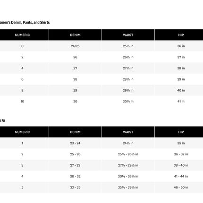Select the 36 - 37 in hip cell
203x203 pixels.
point(181,154)
